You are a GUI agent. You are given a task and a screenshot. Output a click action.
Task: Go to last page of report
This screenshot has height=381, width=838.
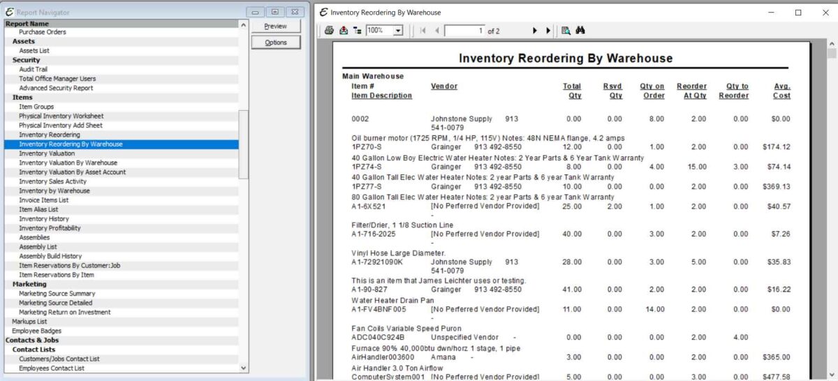[548, 31]
